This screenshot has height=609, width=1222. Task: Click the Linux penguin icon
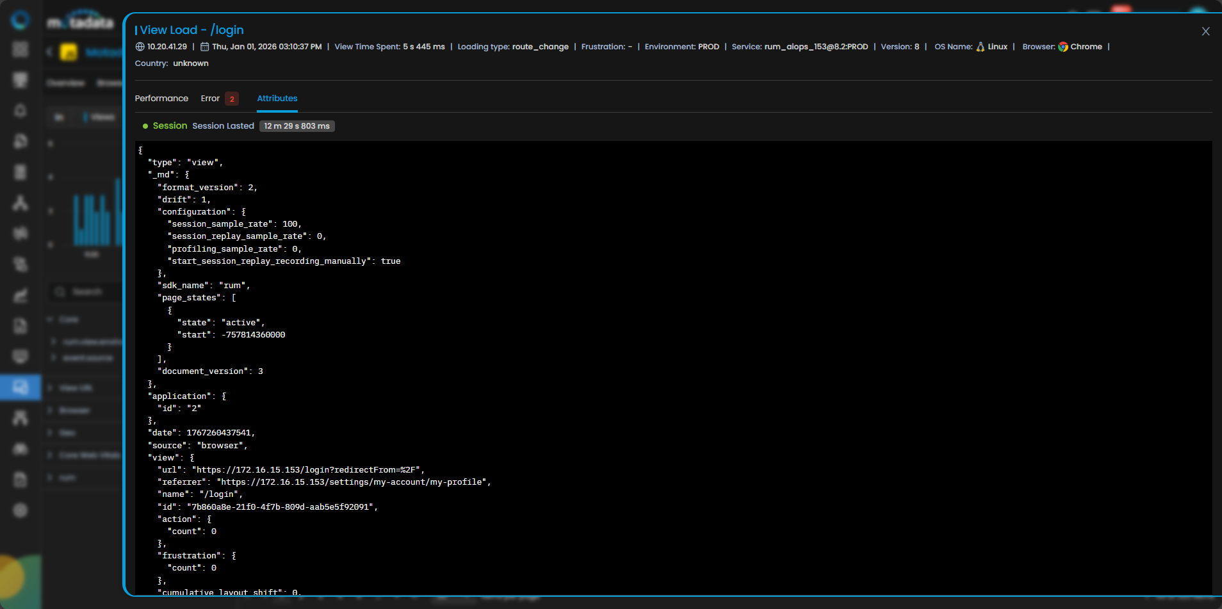pyautogui.click(x=980, y=47)
